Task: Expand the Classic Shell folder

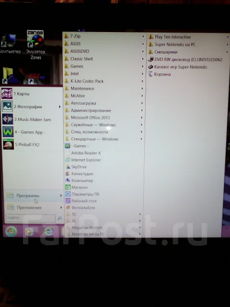Action: [x=104, y=59]
